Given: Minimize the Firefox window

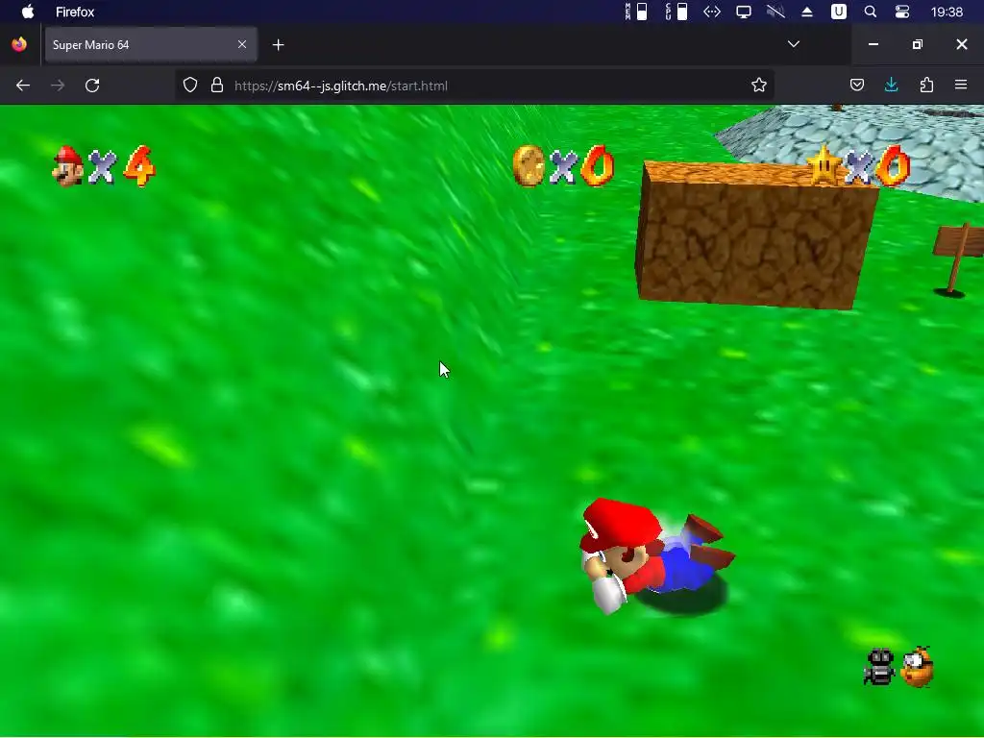Looking at the screenshot, I should pos(873,44).
